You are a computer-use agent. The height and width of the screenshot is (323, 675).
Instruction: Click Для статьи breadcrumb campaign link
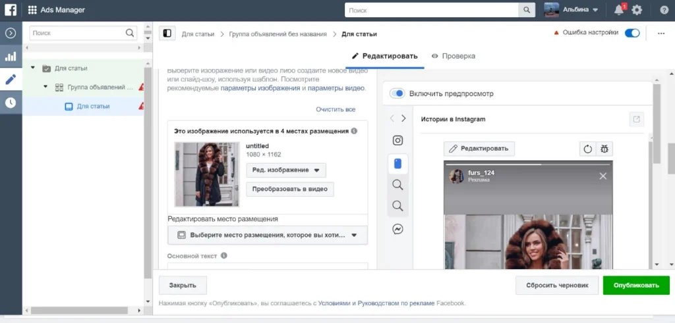click(x=198, y=34)
